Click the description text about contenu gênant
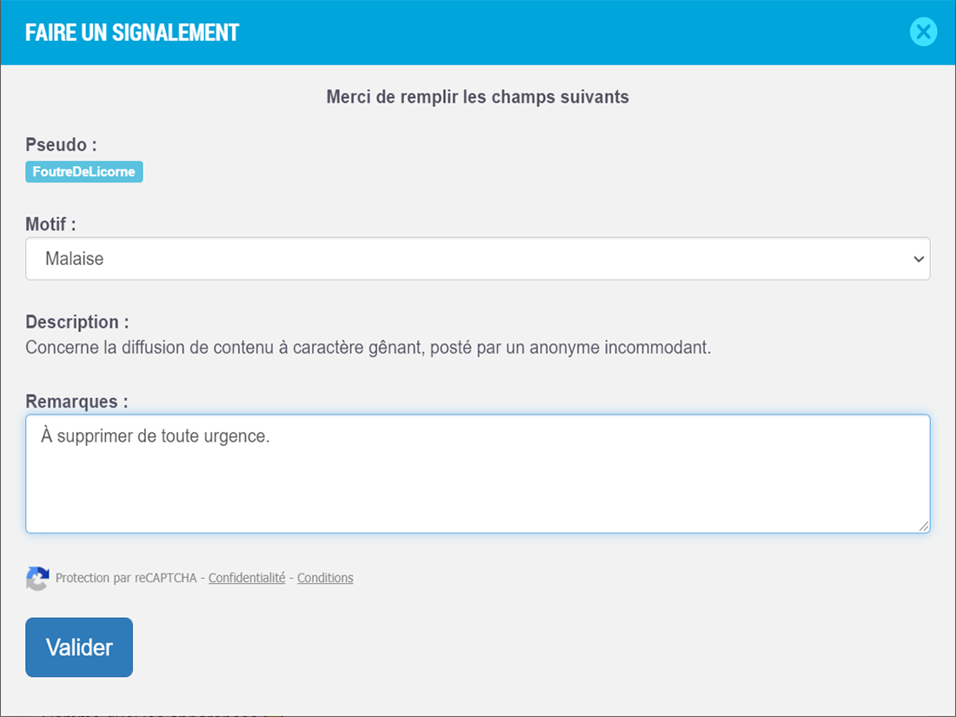 coord(368,348)
